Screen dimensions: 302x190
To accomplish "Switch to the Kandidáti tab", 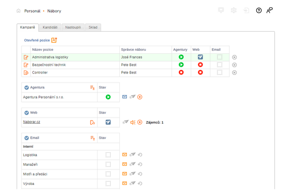I will [x=50, y=28].
